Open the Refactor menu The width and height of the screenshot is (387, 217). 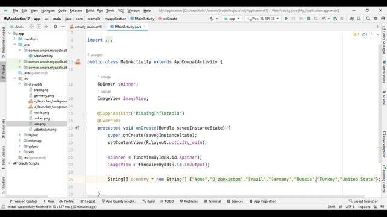[76, 11]
